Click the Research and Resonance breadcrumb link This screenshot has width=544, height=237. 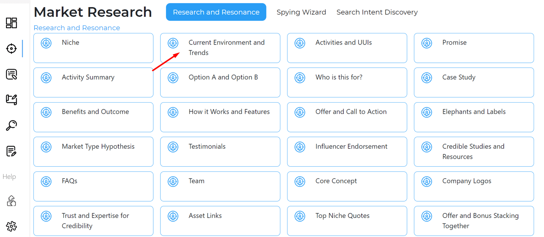[77, 28]
